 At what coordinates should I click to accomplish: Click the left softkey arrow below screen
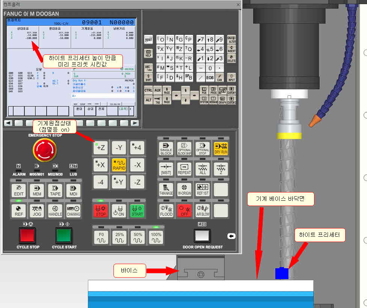click(x=8, y=123)
